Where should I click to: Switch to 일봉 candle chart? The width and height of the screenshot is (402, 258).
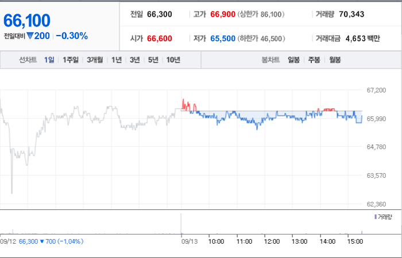coord(293,60)
